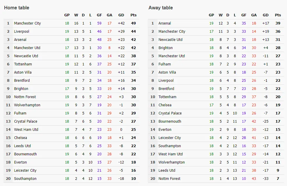Click the W header in Away table
The image size is (287, 186).
click(x=220, y=15)
